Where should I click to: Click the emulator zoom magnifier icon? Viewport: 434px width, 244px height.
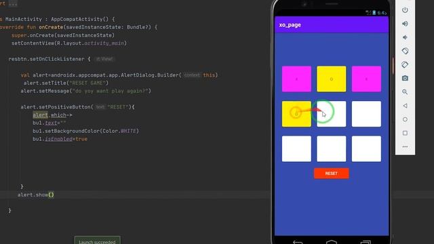coord(405,92)
